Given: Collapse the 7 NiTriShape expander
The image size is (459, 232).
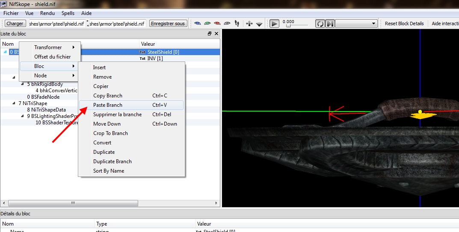Looking at the screenshot, I should 14,103.
